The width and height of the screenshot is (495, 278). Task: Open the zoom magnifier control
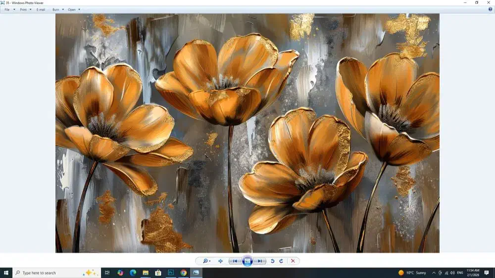pos(206,261)
